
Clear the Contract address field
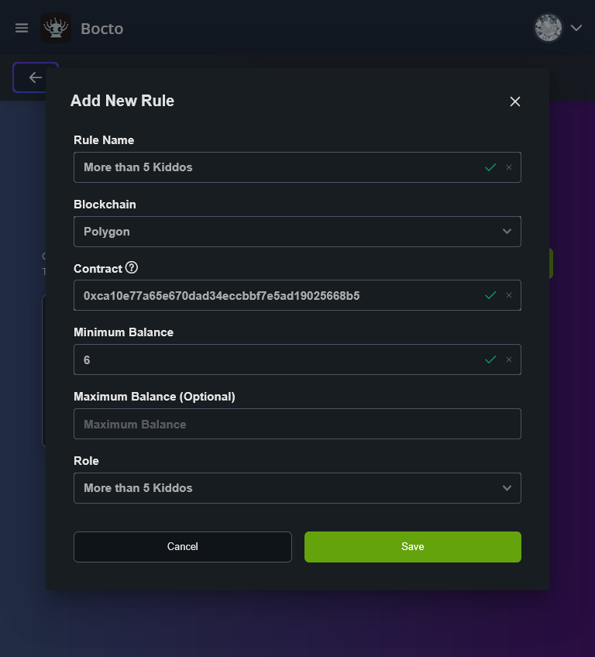coord(509,295)
